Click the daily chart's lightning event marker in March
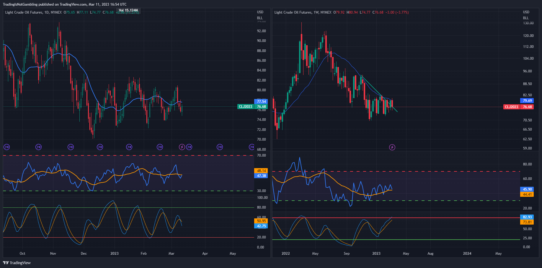The image size is (542, 268). tap(182, 147)
